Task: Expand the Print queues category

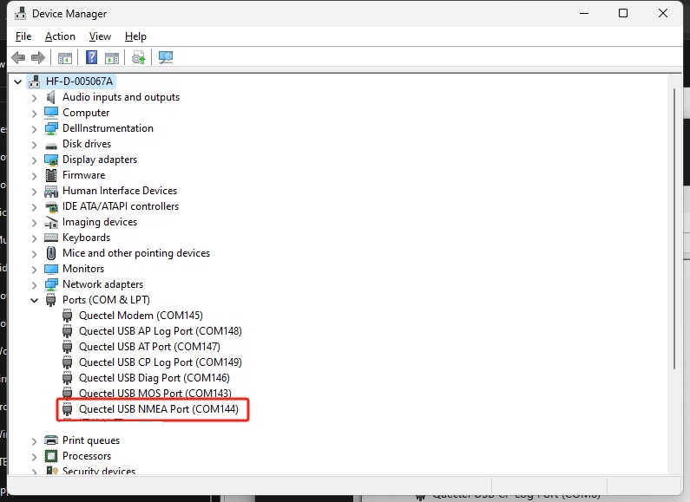Action: pos(35,441)
